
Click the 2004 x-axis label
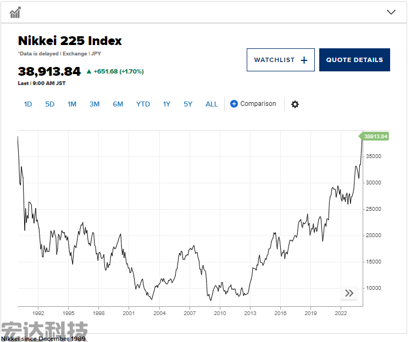[159, 313]
